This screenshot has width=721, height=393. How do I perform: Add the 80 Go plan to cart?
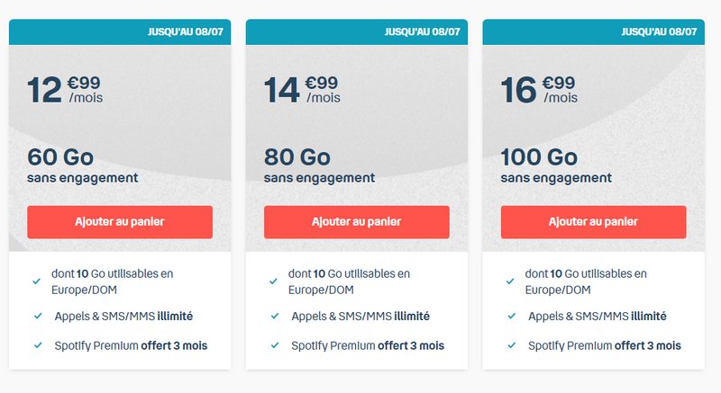tap(356, 221)
